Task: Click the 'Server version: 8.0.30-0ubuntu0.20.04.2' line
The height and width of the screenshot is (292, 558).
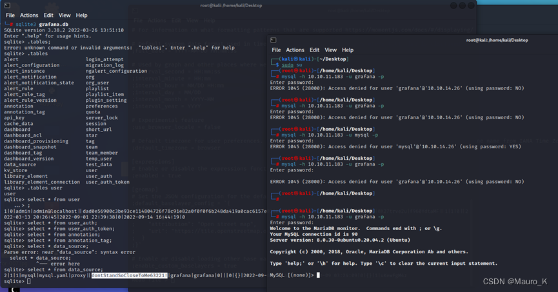Action: [x=340, y=240]
